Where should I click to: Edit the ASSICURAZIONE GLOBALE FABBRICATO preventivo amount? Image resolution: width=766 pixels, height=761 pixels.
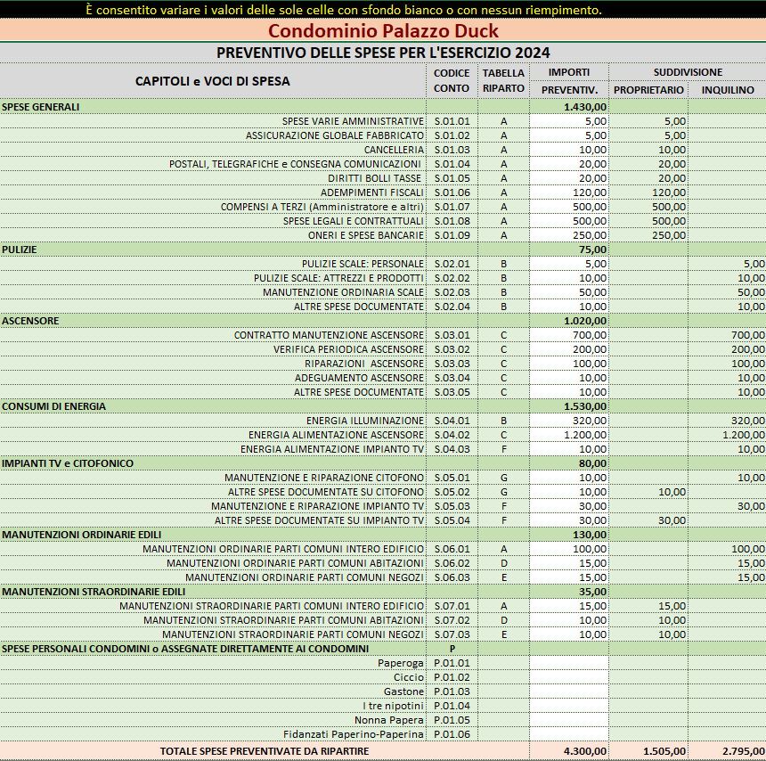pos(569,135)
